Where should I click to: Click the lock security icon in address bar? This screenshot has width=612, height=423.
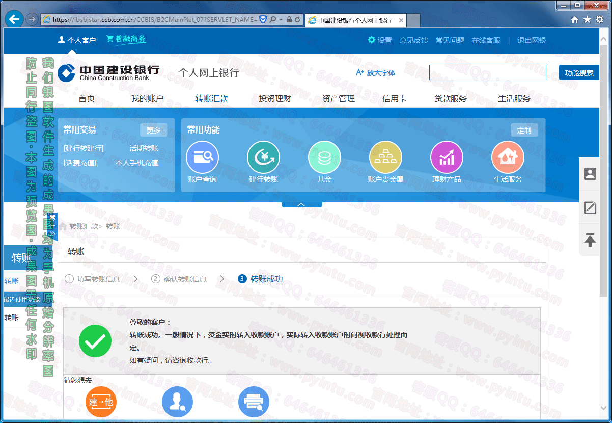pos(289,20)
